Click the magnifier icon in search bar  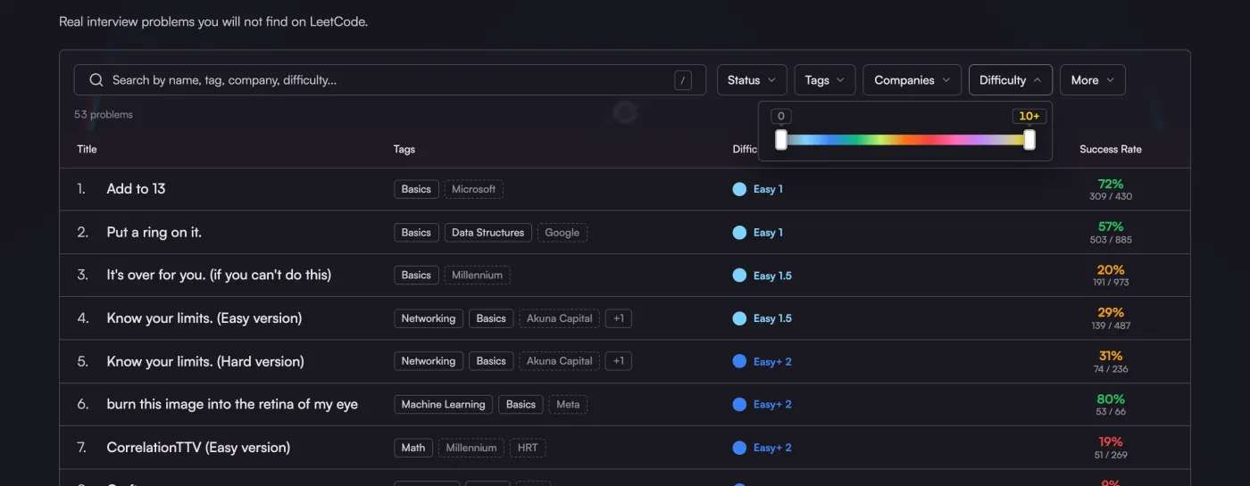coord(96,80)
